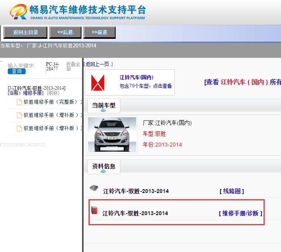The image size is (281, 252).
Task: Return to main catalog via 返回主目录
Action: tap(25, 33)
